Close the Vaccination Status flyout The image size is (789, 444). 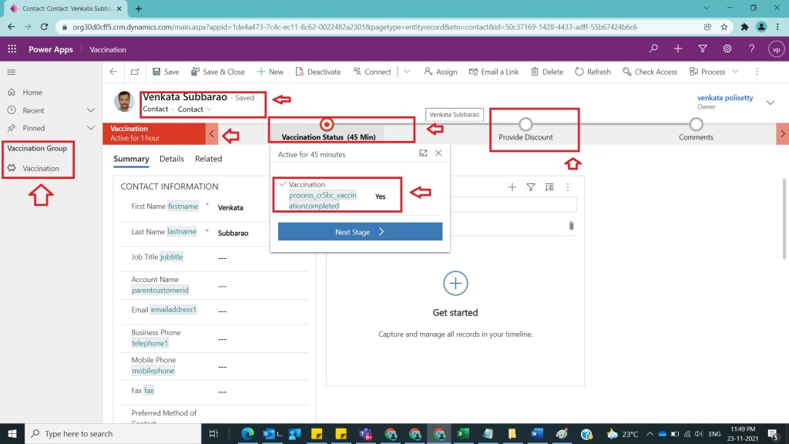tap(438, 153)
